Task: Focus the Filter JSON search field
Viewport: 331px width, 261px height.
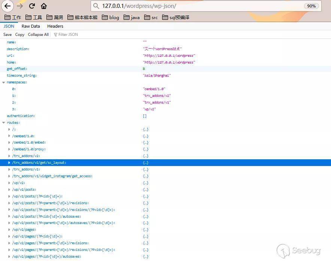Action: pos(68,34)
